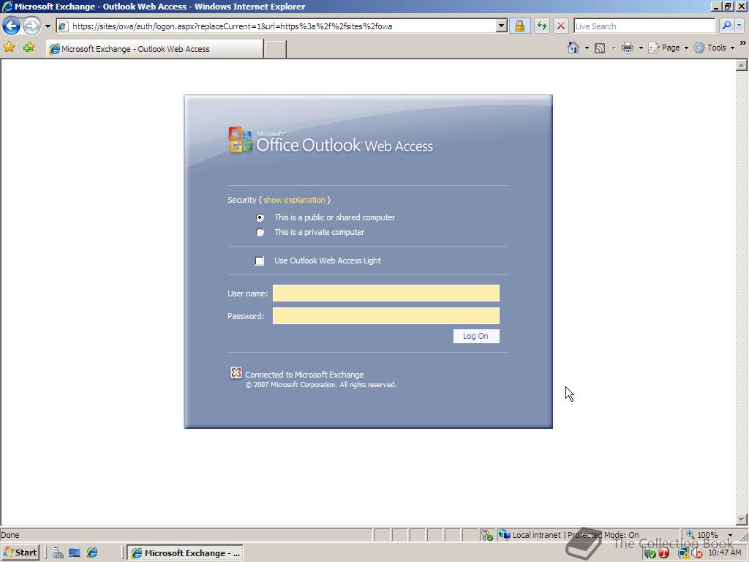
Task: Click status bar privacy report icon
Action: tap(486, 535)
